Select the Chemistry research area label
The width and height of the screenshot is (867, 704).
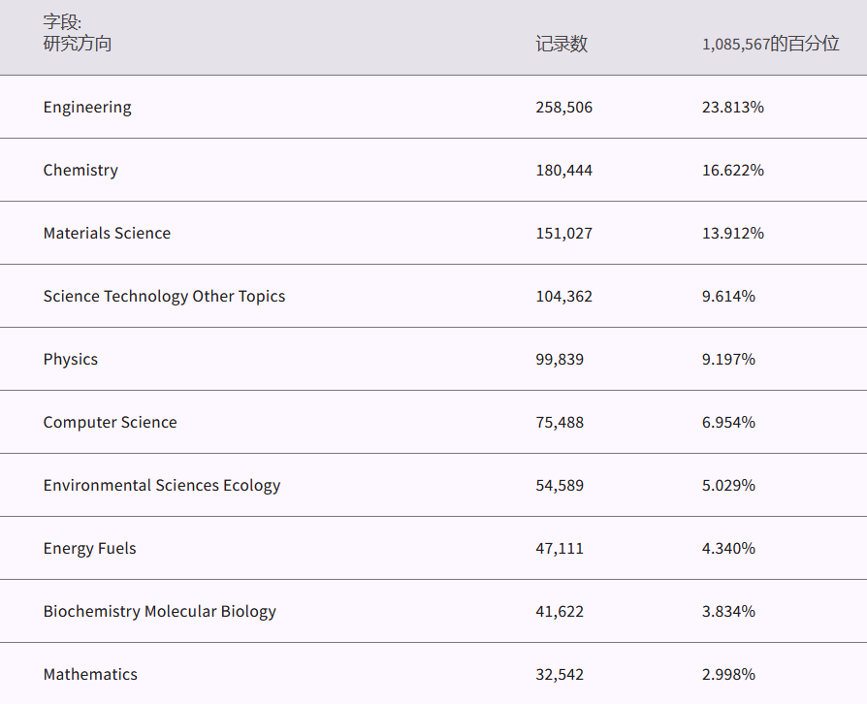pos(80,171)
